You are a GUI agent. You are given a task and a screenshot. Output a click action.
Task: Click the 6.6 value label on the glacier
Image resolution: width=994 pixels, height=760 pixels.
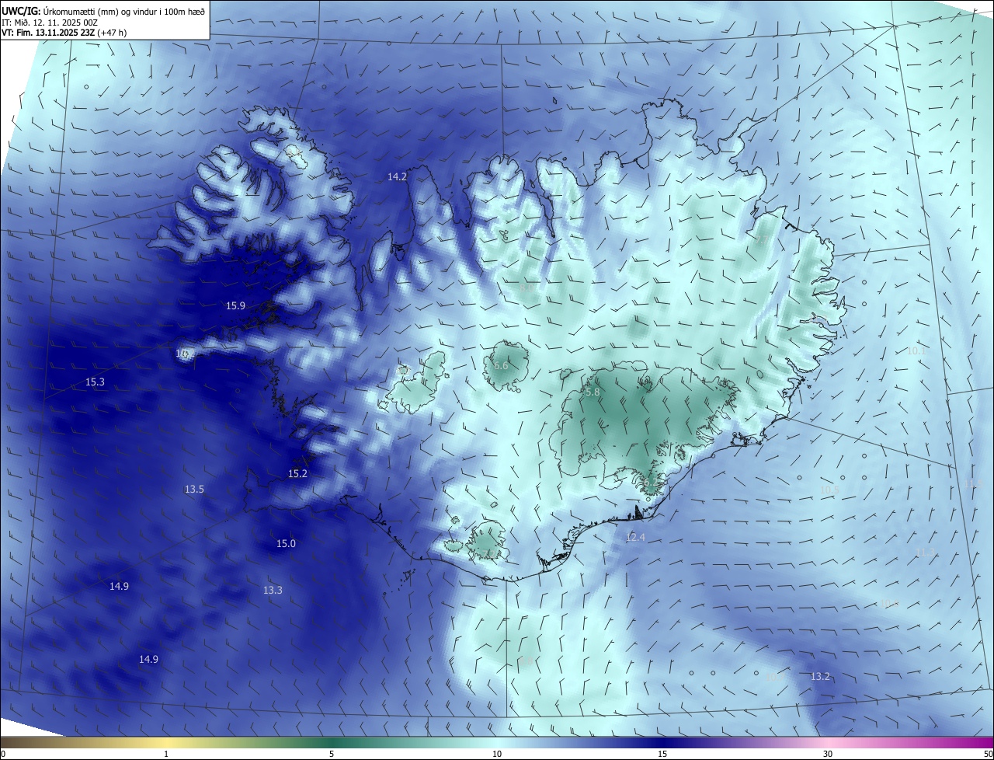[x=501, y=366]
